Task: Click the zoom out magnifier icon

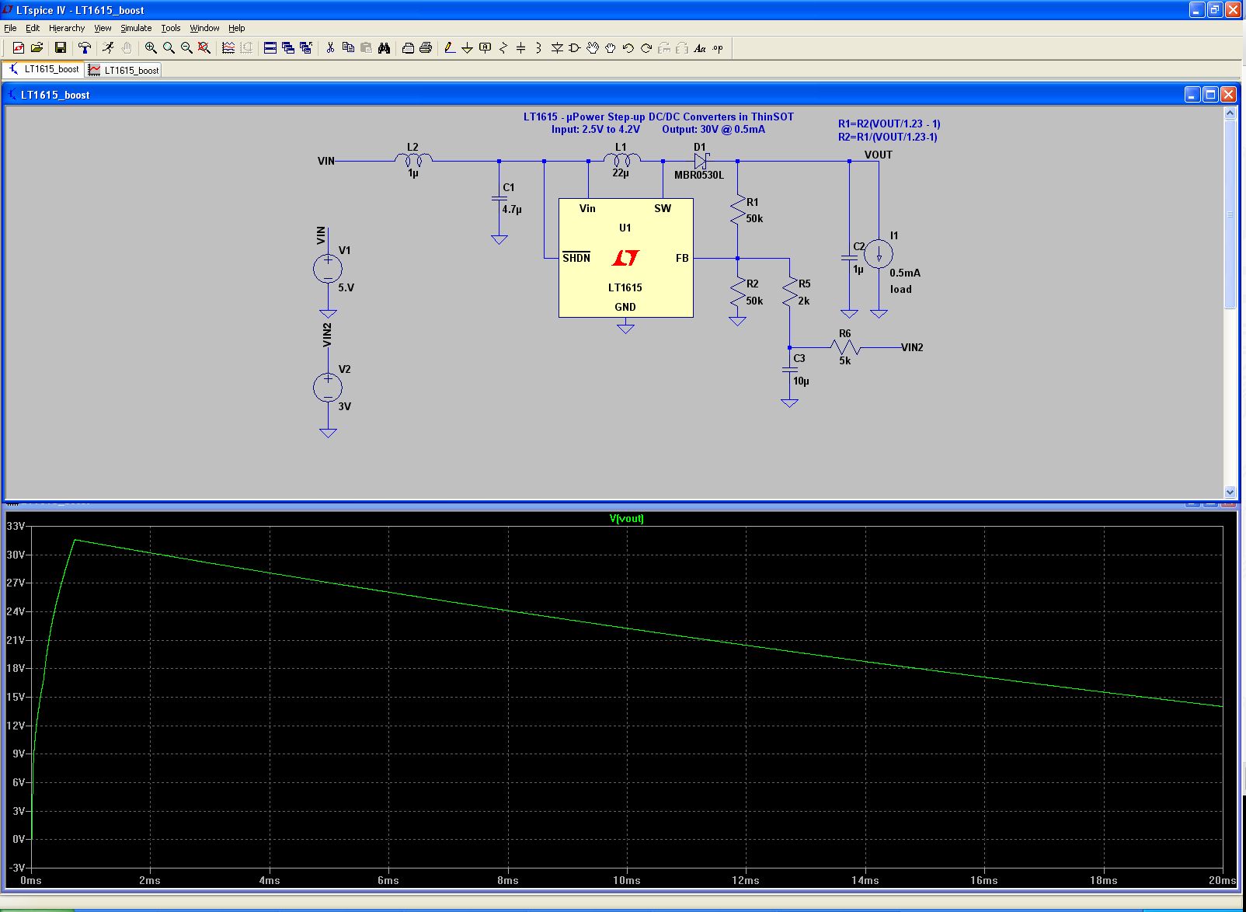Action: tap(186, 48)
